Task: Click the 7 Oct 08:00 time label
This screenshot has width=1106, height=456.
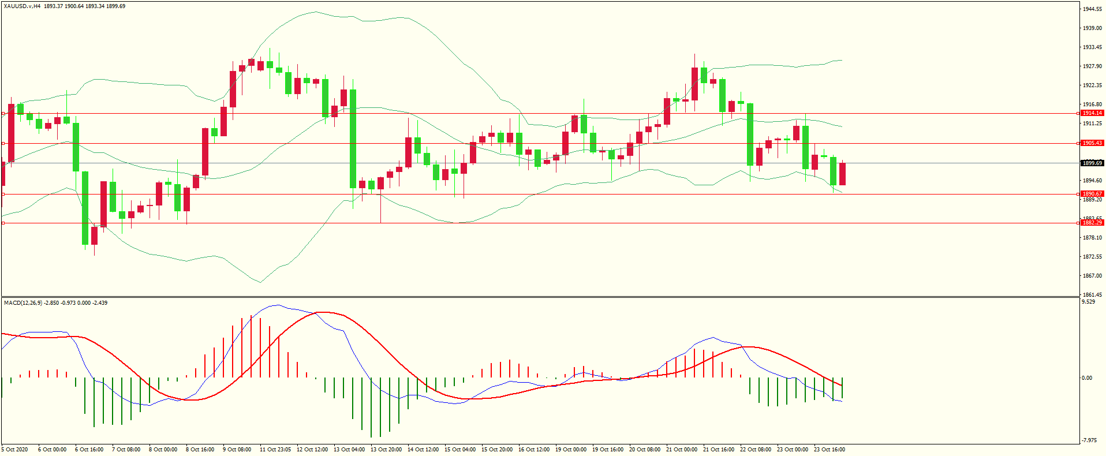Action: (x=126, y=450)
